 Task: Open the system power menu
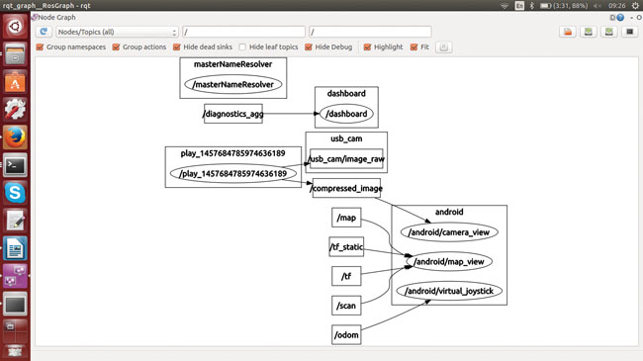(x=635, y=5)
